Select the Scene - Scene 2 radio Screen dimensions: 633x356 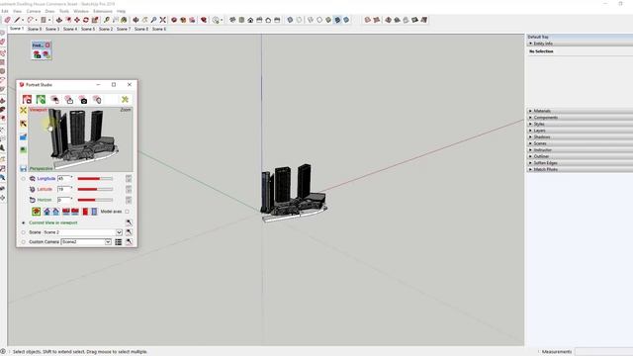click(23, 232)
